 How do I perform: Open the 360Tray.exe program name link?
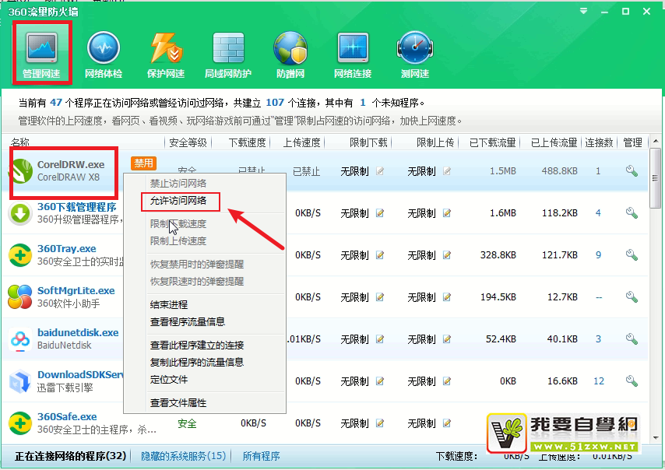(67, 248)
